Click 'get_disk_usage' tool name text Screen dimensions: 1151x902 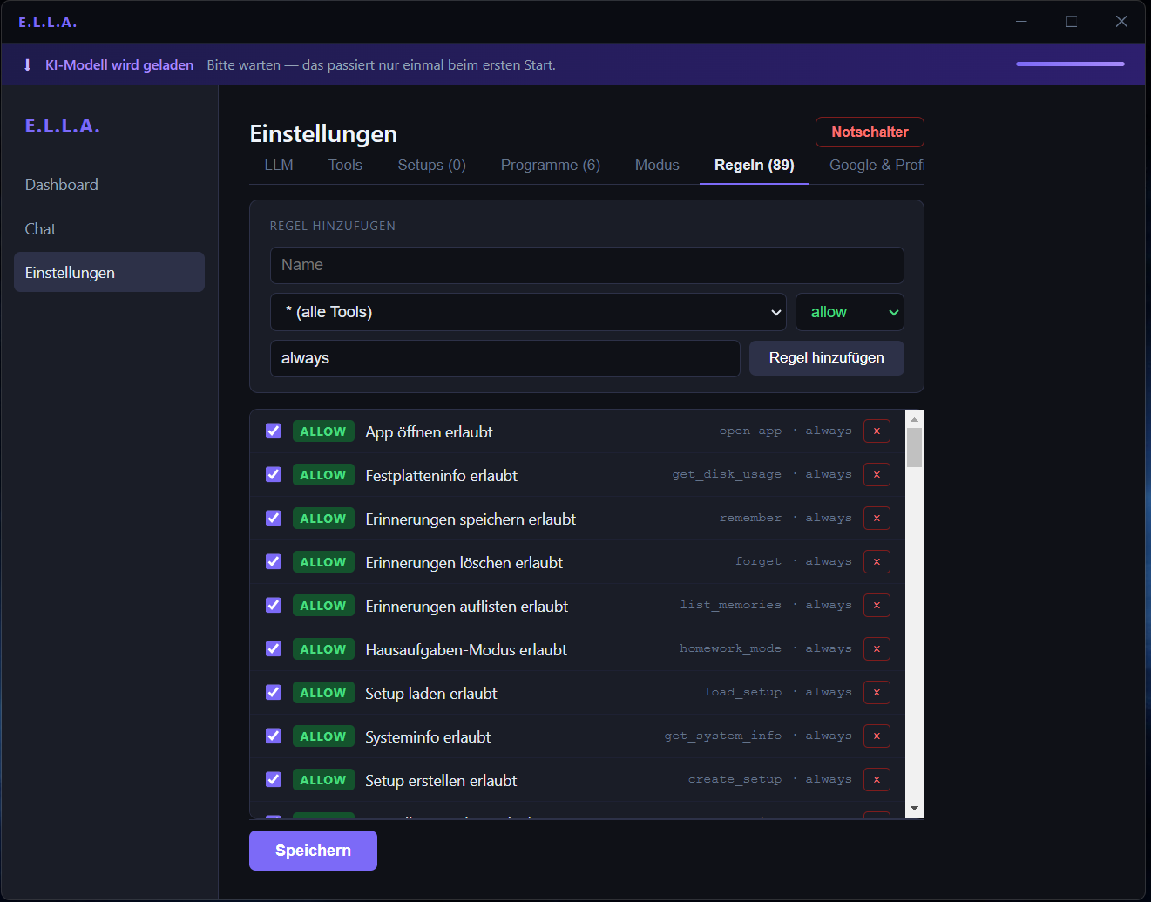[727, 474]
